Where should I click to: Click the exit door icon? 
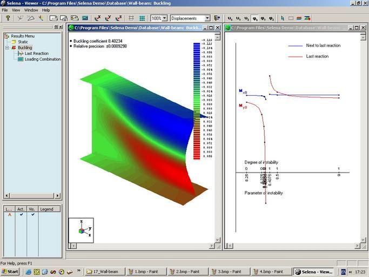coord(217,18)
